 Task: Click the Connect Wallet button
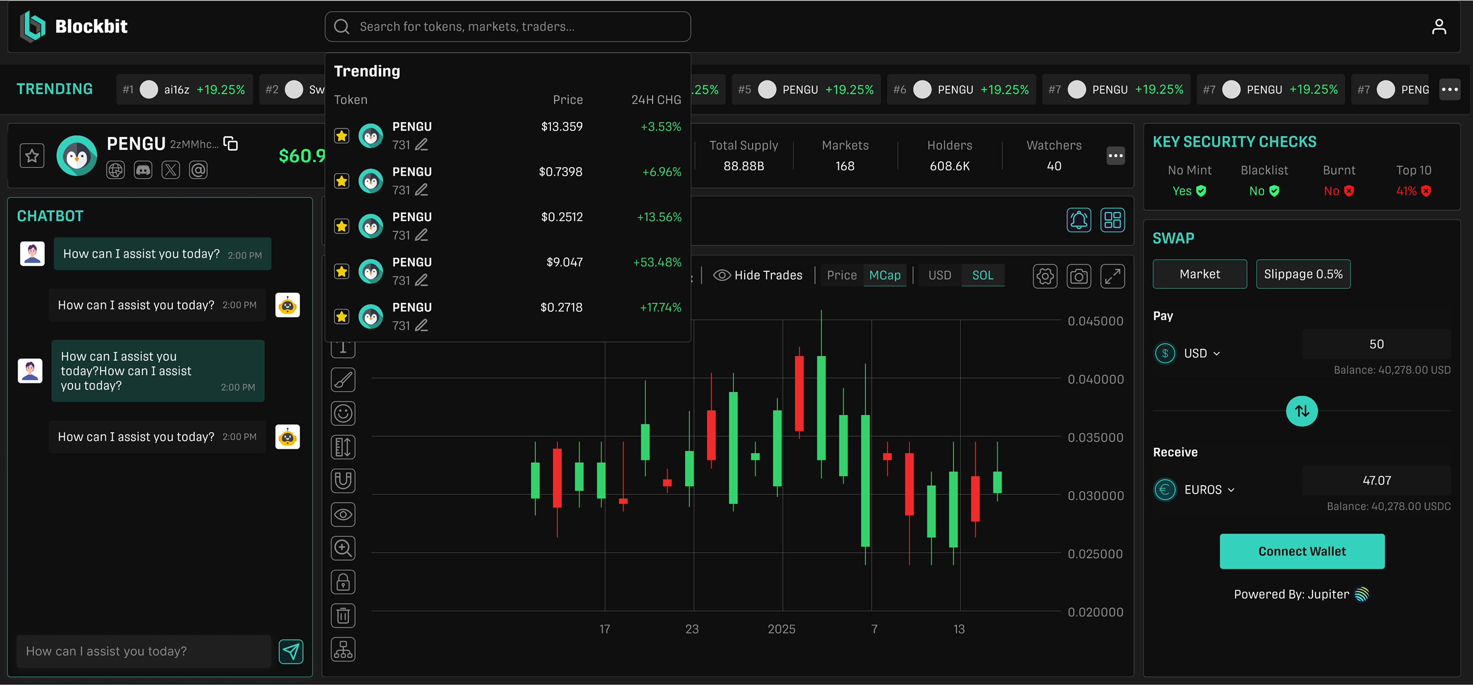1302,551
